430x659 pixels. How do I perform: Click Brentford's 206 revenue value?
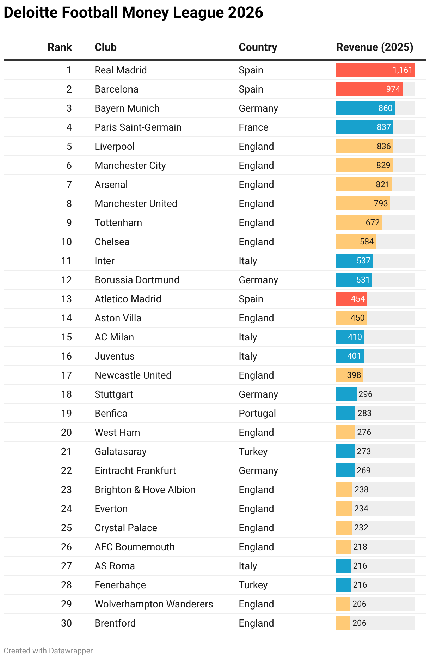point(359,623)
